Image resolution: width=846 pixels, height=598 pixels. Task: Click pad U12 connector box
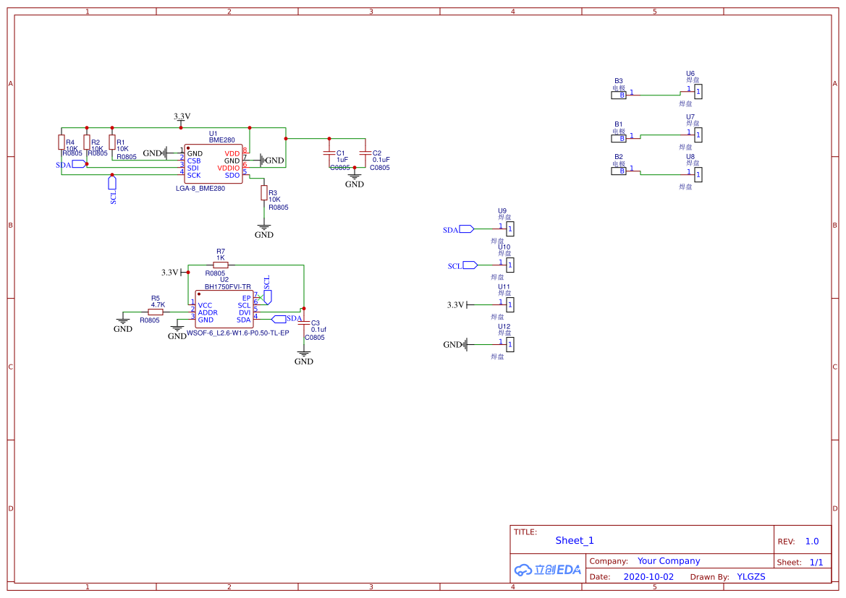(x=510, y=345)
